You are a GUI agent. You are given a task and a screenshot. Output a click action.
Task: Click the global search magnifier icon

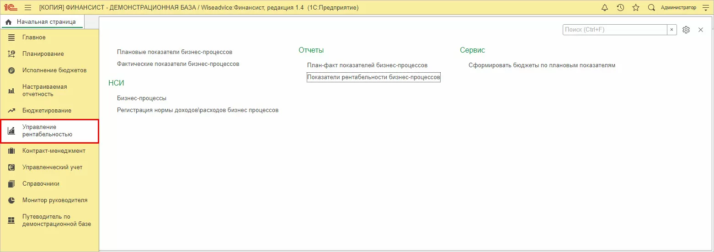pyautogui.click(x=651, y=7)
